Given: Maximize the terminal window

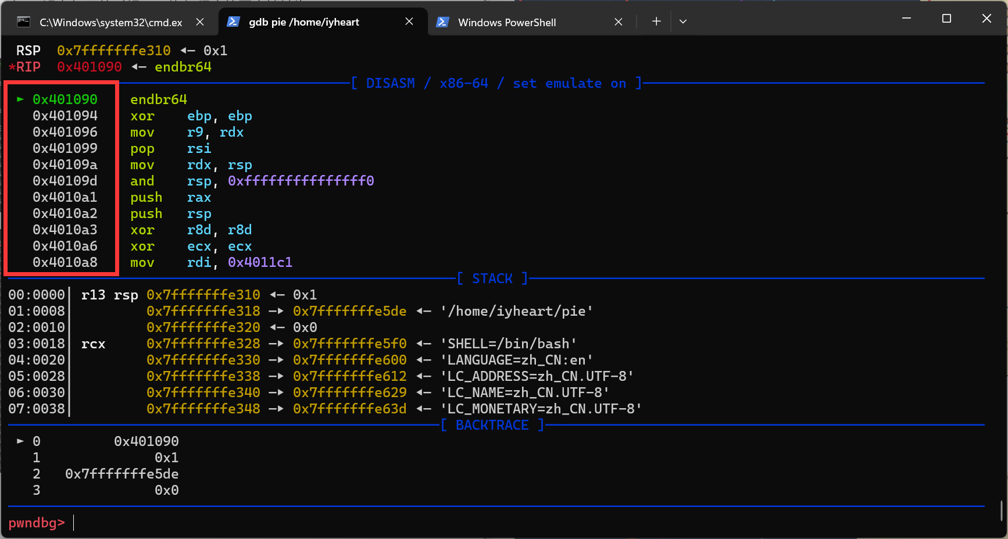Looking at the screenshot, I should 946,19.
